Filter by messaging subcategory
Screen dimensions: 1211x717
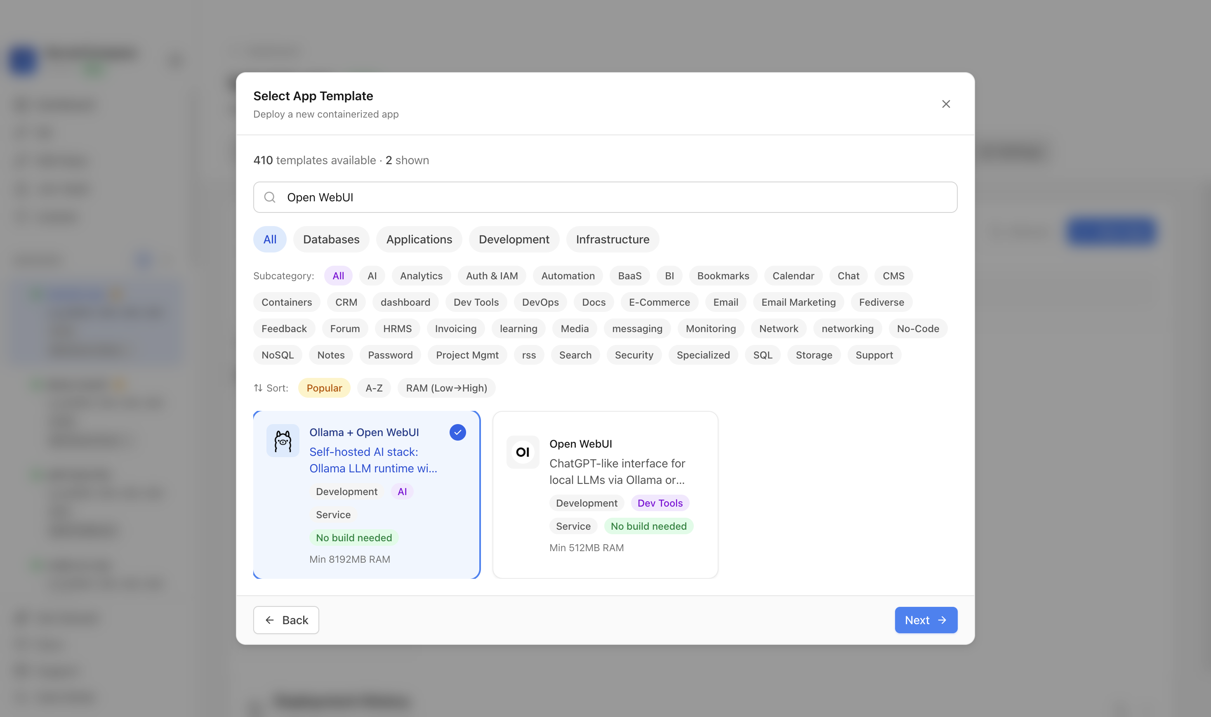click(x=637, y=328)
